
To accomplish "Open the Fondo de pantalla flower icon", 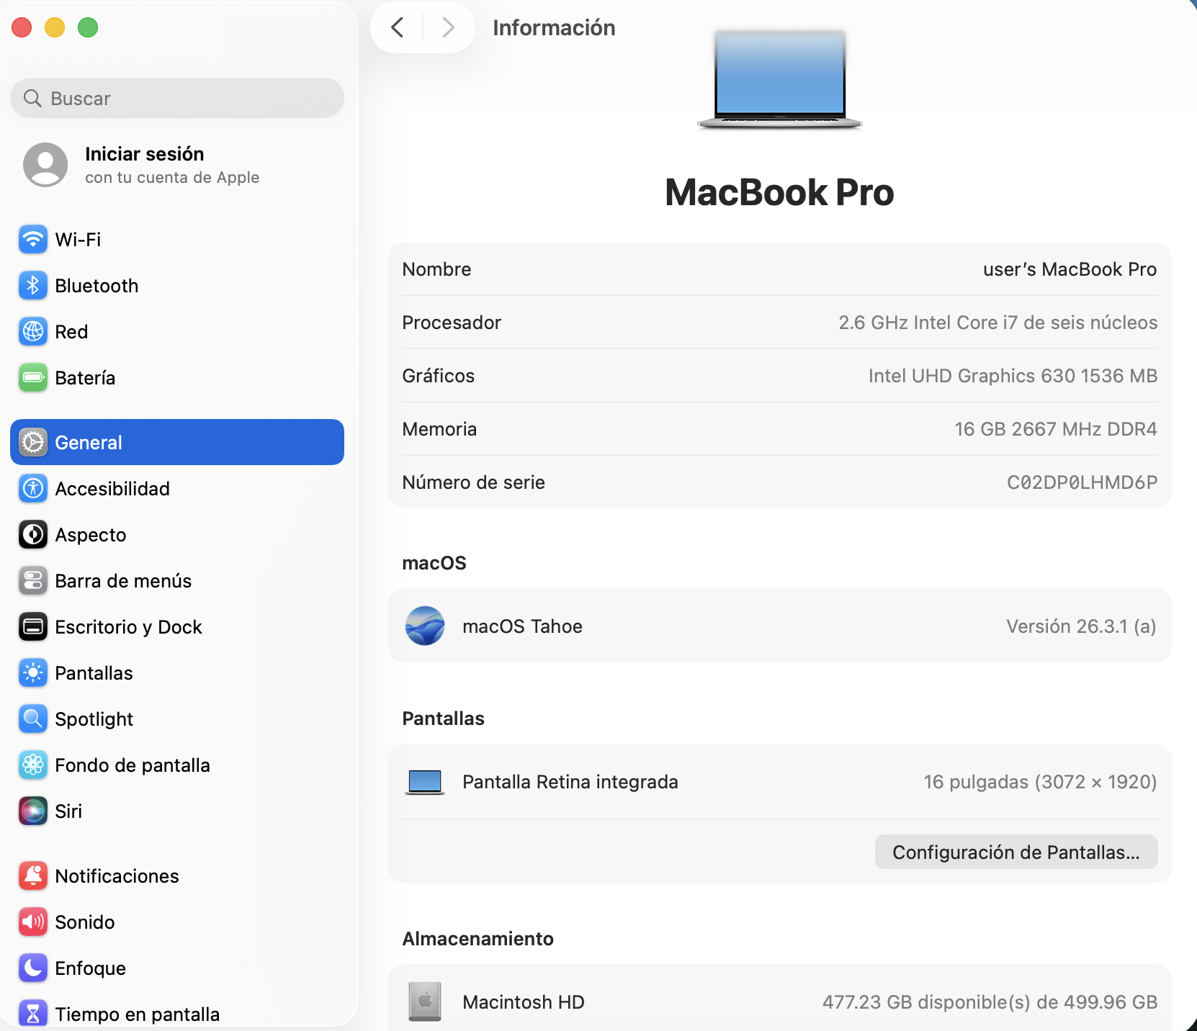I will click(x=33, y=765).
